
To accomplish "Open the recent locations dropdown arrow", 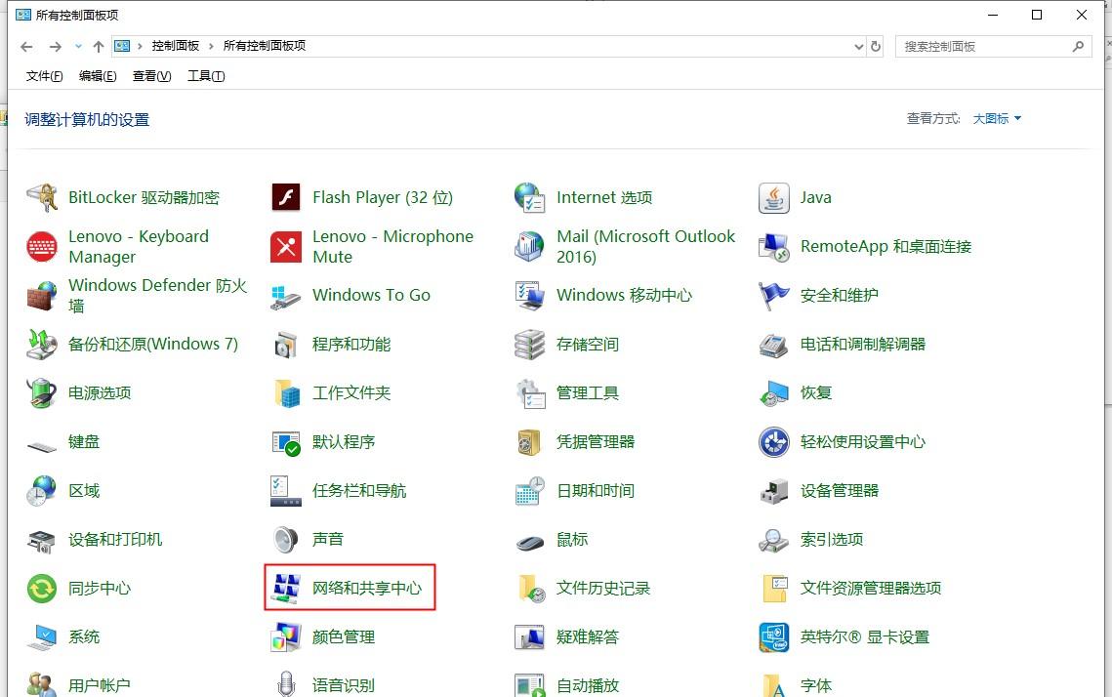I will [78, 46].
